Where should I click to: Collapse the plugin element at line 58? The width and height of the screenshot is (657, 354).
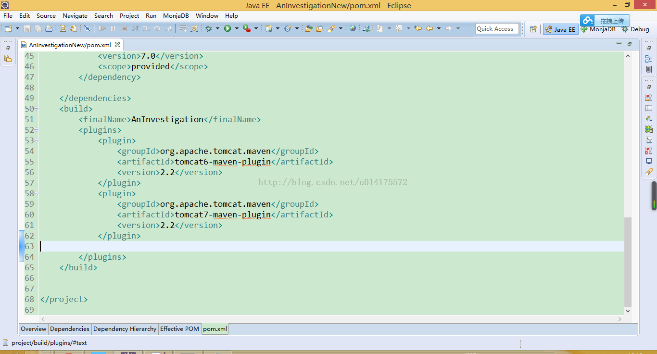coord(37,193)
